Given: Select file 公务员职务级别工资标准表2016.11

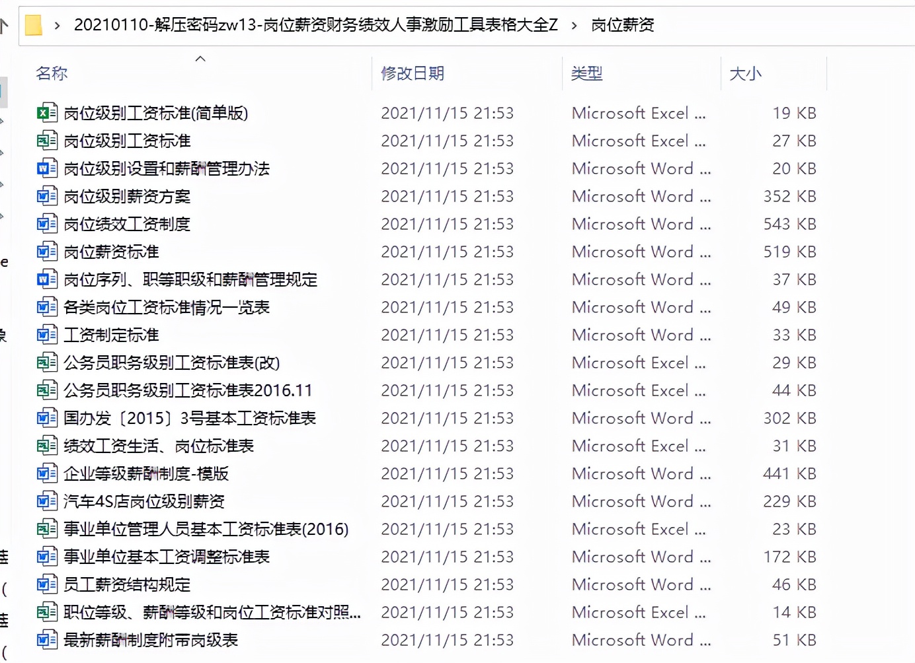Looking at the screenshot, I should 188,390.
